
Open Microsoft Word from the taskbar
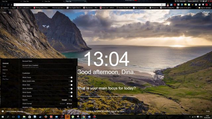[x=89, y=117]
